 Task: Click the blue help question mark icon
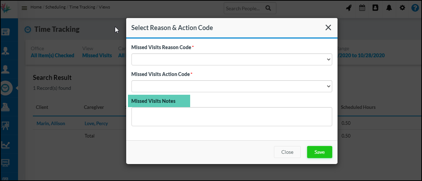pyautogui.click(x=415, y=8)
